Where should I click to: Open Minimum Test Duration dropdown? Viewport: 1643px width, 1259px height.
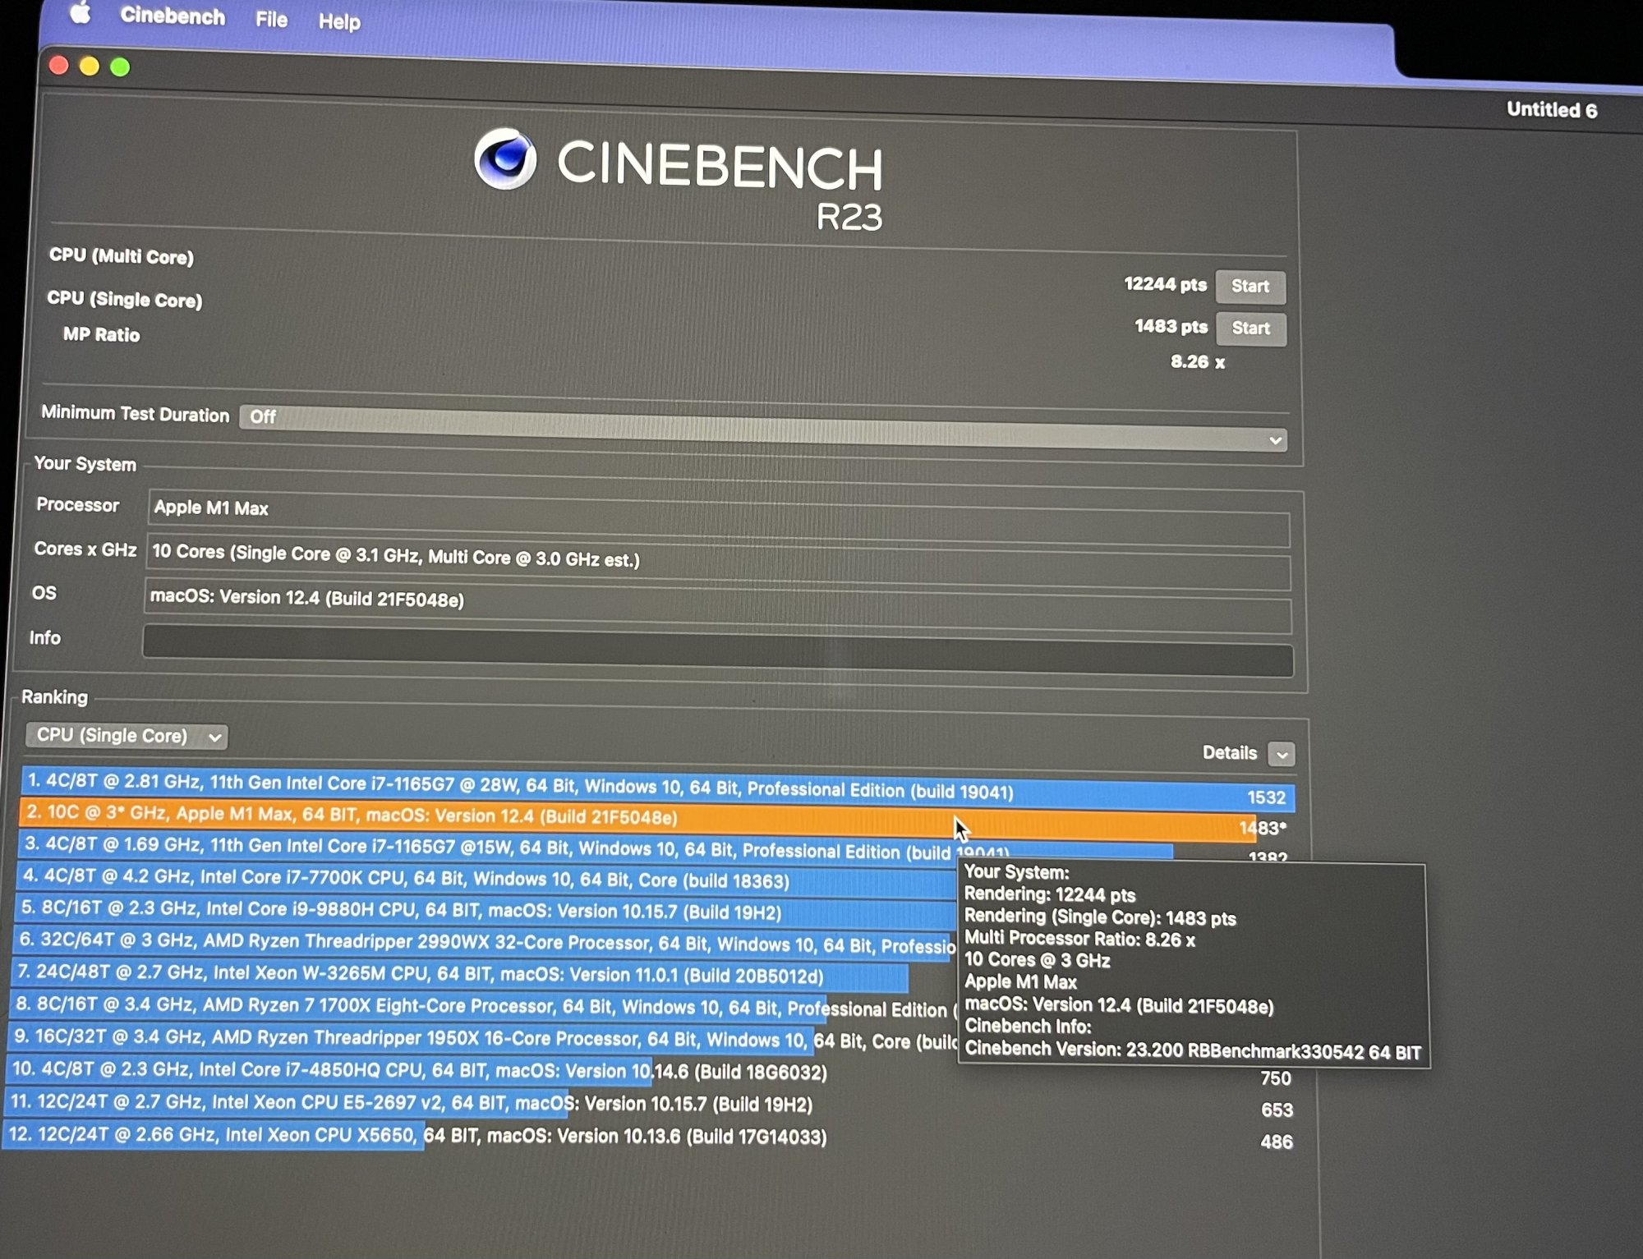762,425
